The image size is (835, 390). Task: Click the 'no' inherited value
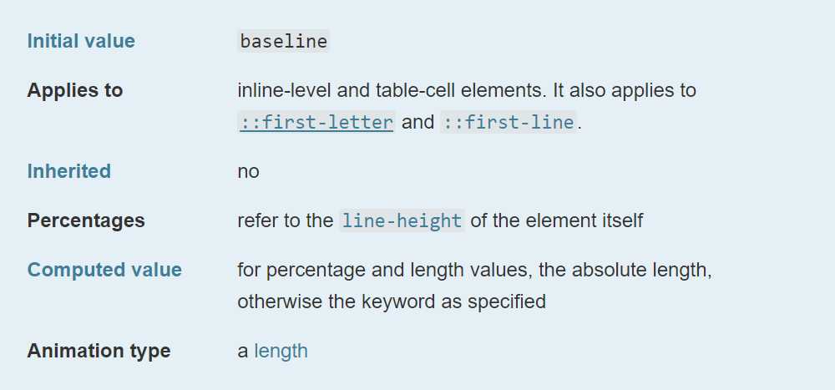(x=248, y=171)
